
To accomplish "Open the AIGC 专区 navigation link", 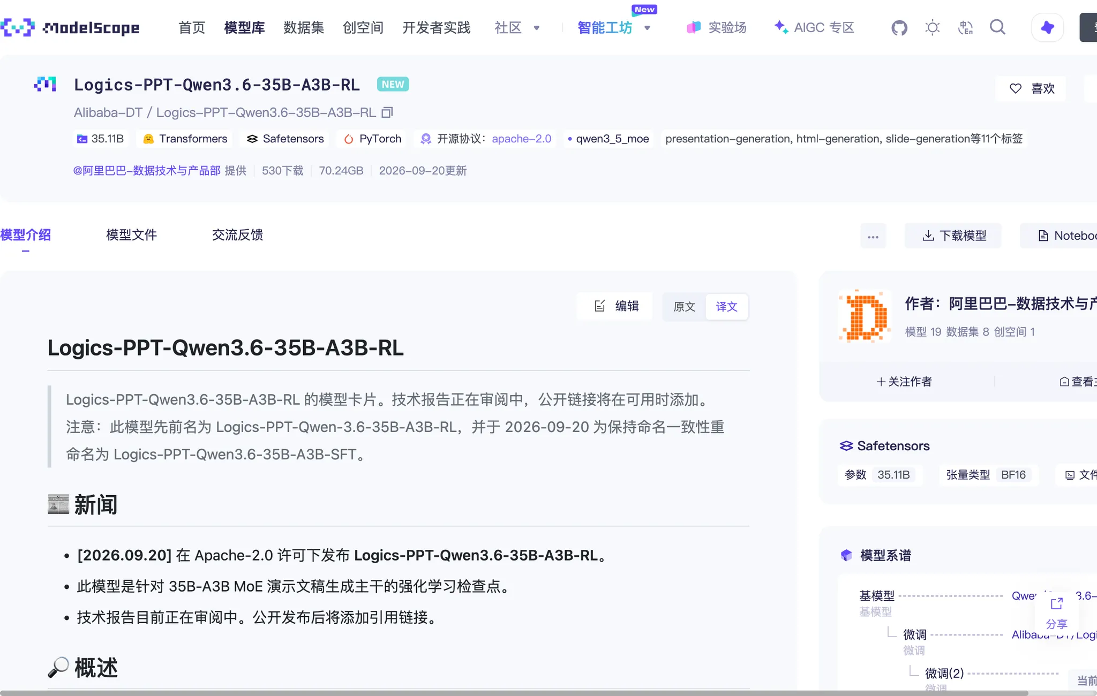I will (814, 28).
